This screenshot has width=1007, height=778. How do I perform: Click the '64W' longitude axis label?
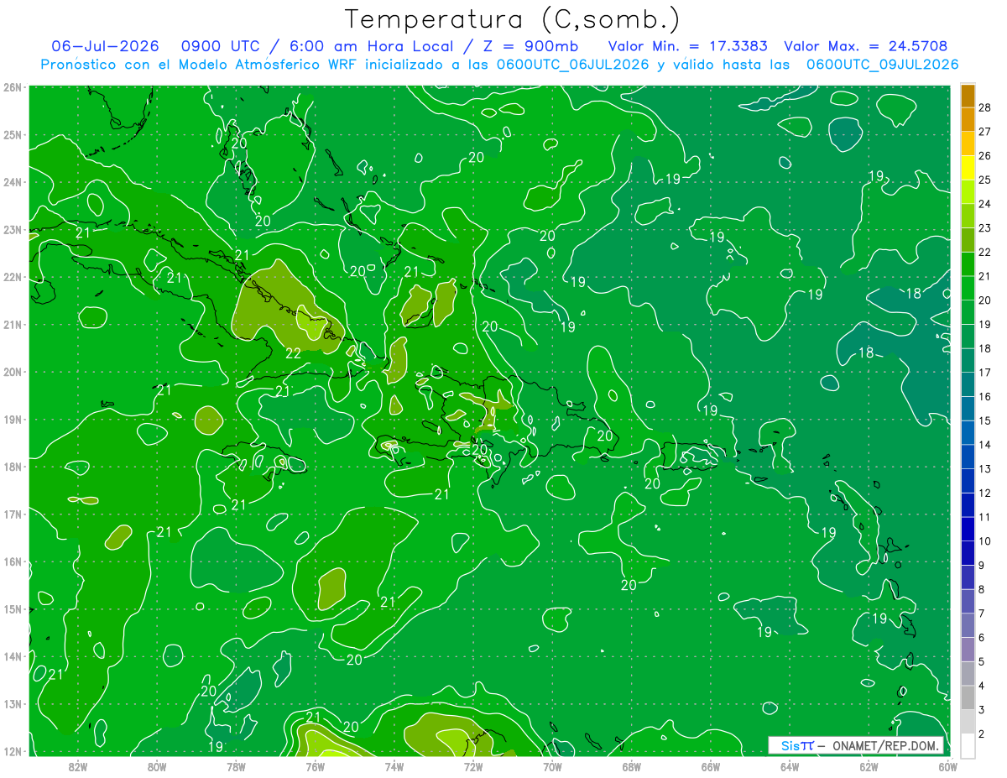[x=790, y=766]
